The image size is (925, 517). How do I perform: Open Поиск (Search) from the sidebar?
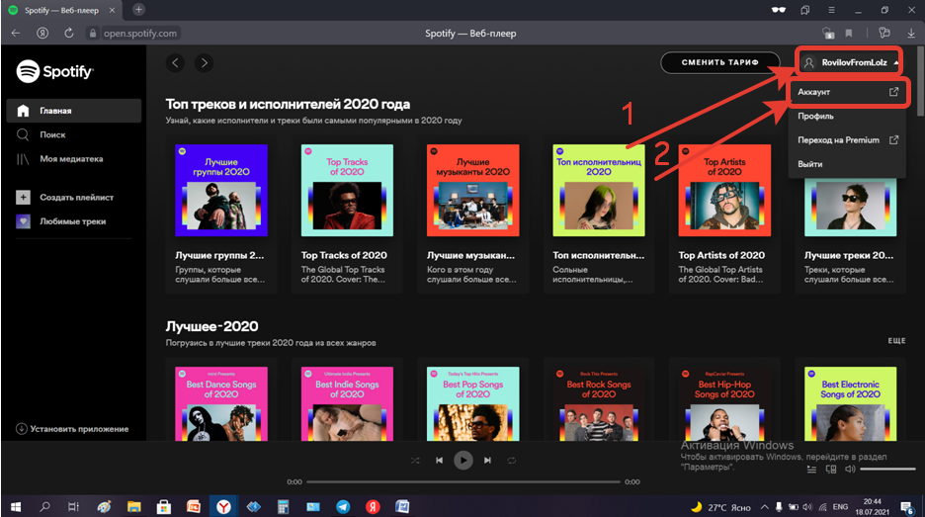pos(52,134)
